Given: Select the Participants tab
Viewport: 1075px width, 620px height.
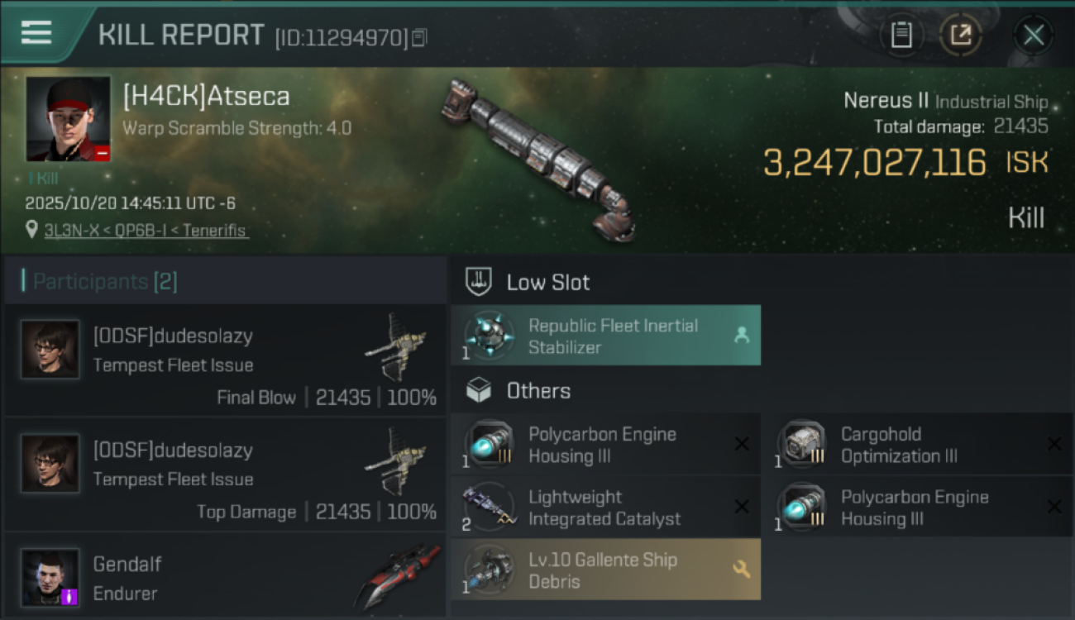Looking at the screenshot, I should (104, 282).
